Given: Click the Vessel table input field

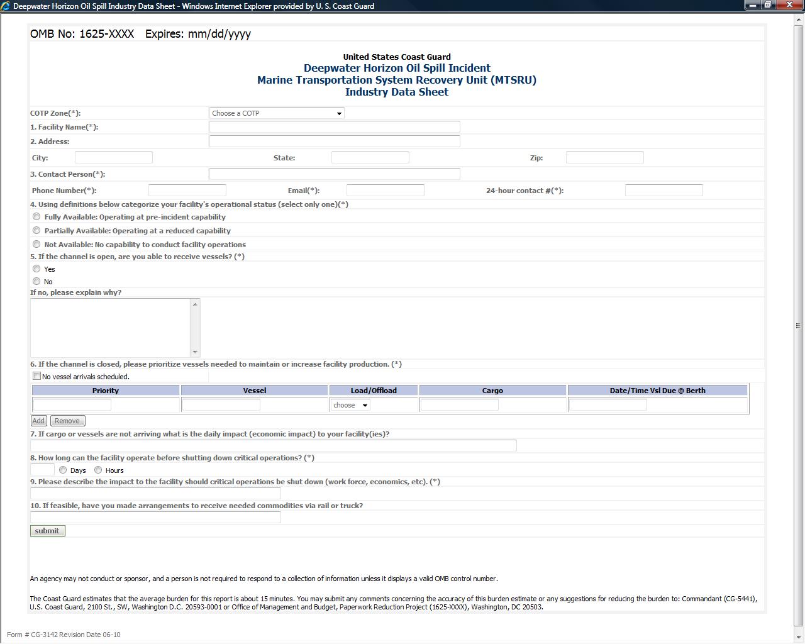Looking at the screenshot, I should click(x=221, y=405).
